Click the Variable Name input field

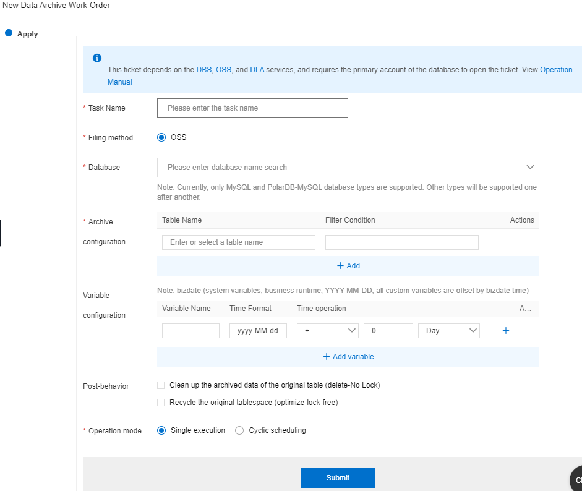click(190, 331)
